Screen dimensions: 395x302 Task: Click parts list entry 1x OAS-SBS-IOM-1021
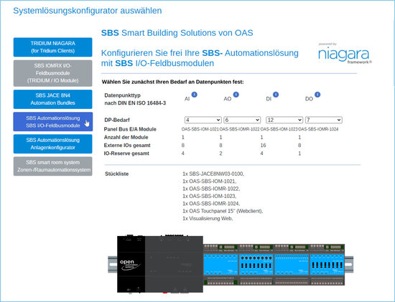(x=209, y=181)
